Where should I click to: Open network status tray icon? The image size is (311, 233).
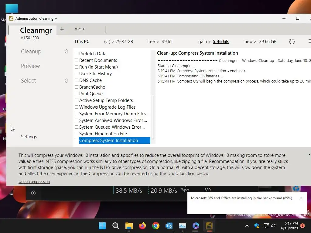click(266, 226)
